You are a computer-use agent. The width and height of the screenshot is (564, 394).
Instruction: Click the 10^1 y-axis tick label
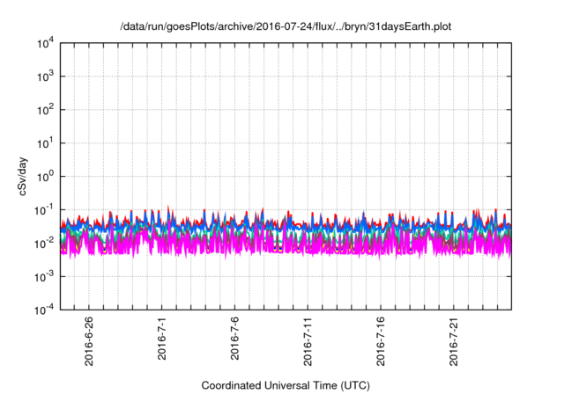46,143
